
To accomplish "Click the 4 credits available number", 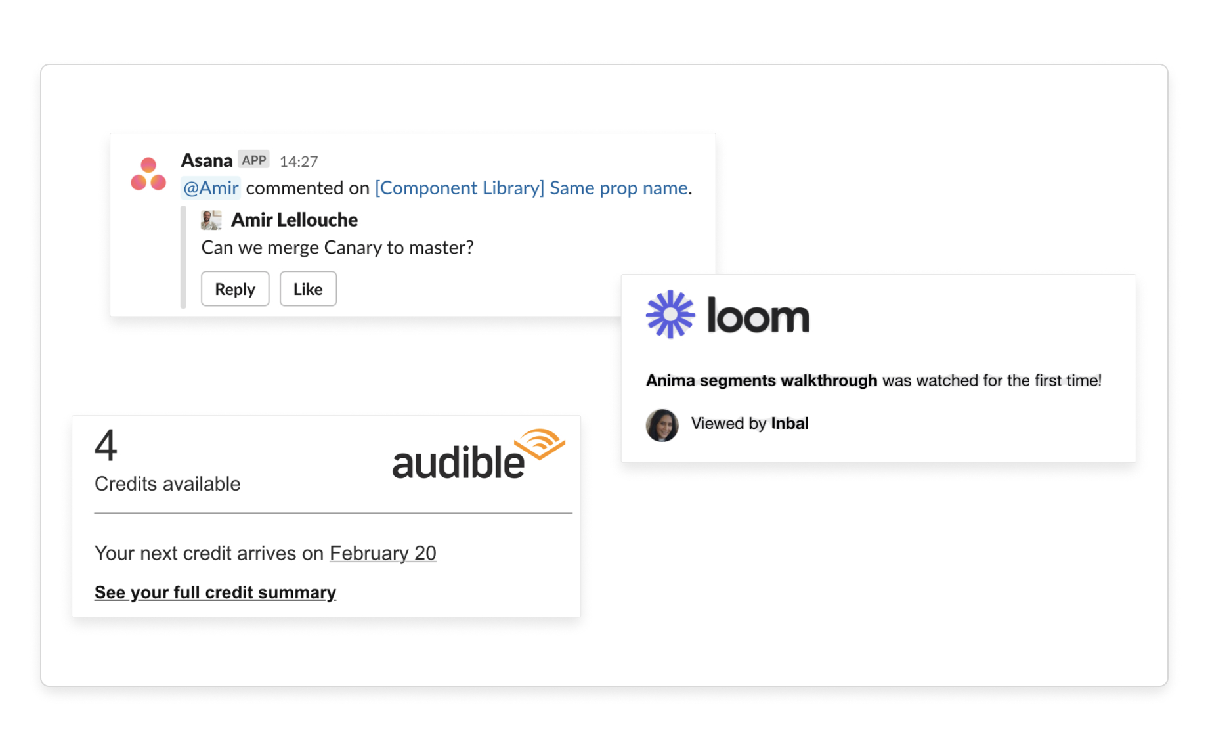I will pos(106,446).
